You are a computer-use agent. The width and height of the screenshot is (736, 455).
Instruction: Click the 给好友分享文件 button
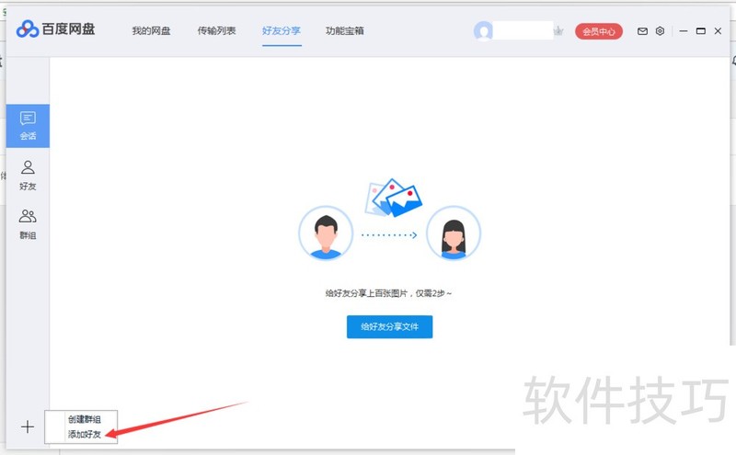[389, 326]
